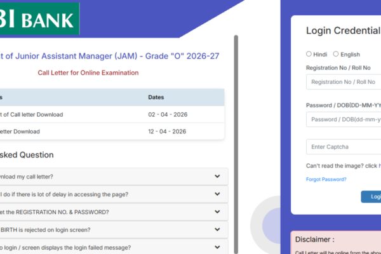Viewport: 381px width, 254px height.
Task: Expand the 'download my call letter?' question
Action: click(x=114, y=177)
